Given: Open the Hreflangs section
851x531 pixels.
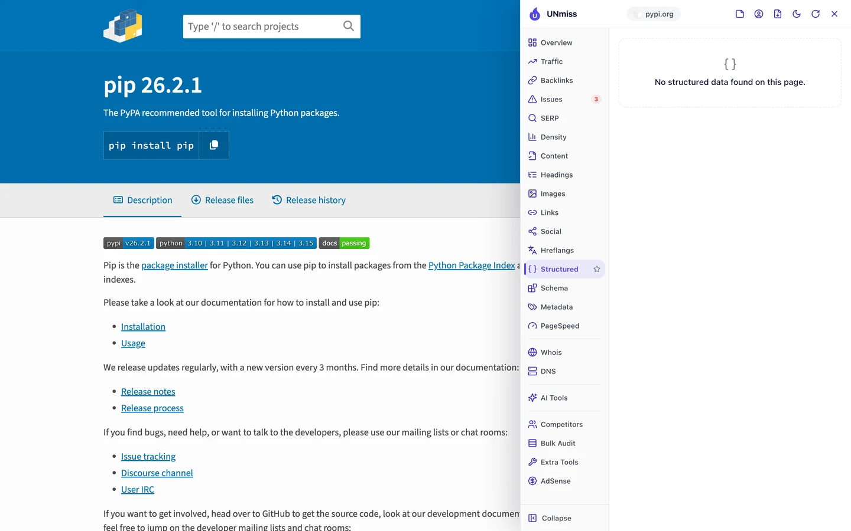Looking at the screenshot, I should pos(564,250).
